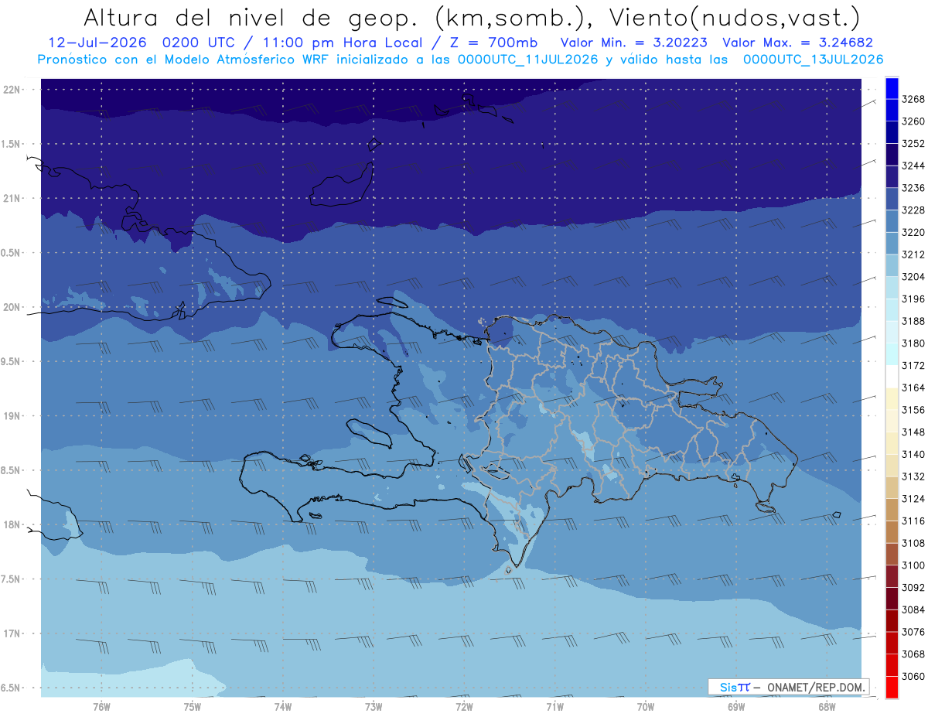
Task: Click the latitude label 6.5N
Action: pos(11,688)
